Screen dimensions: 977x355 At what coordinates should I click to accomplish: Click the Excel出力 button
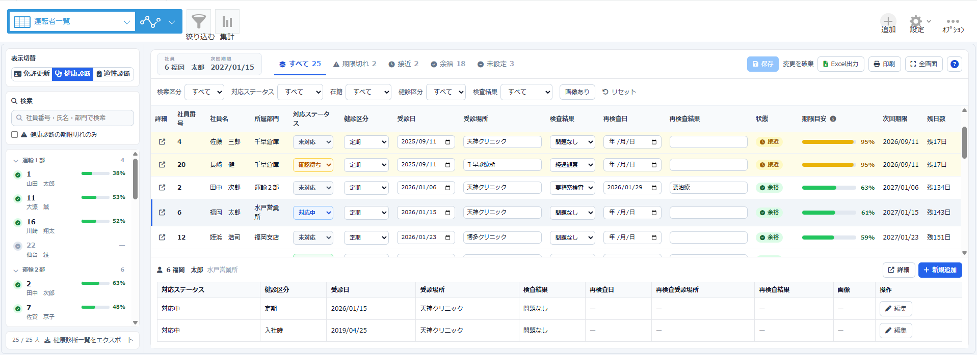tap(840, 64)
